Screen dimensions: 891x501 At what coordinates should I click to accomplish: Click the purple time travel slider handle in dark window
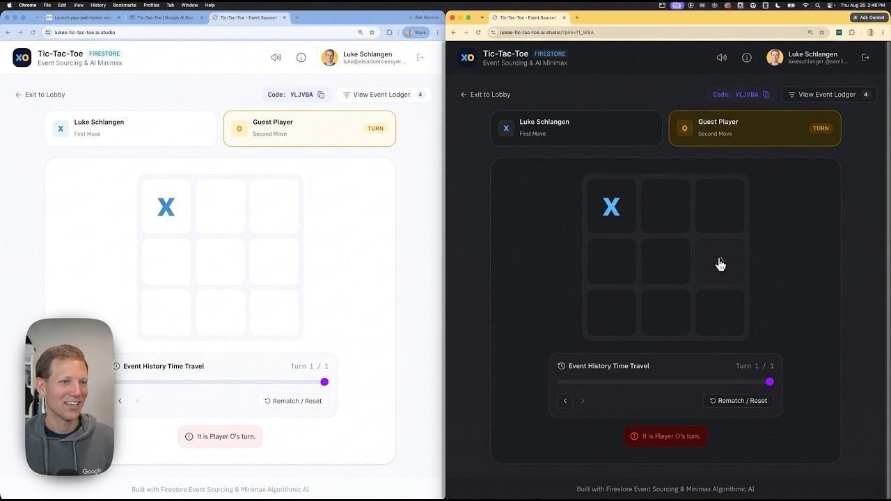click(769, 382)
